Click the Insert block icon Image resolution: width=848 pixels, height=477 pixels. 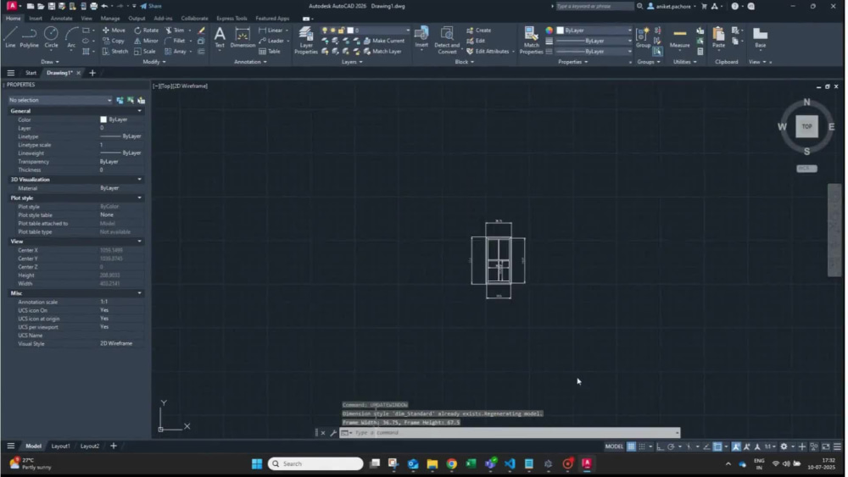tap(421, 37)
